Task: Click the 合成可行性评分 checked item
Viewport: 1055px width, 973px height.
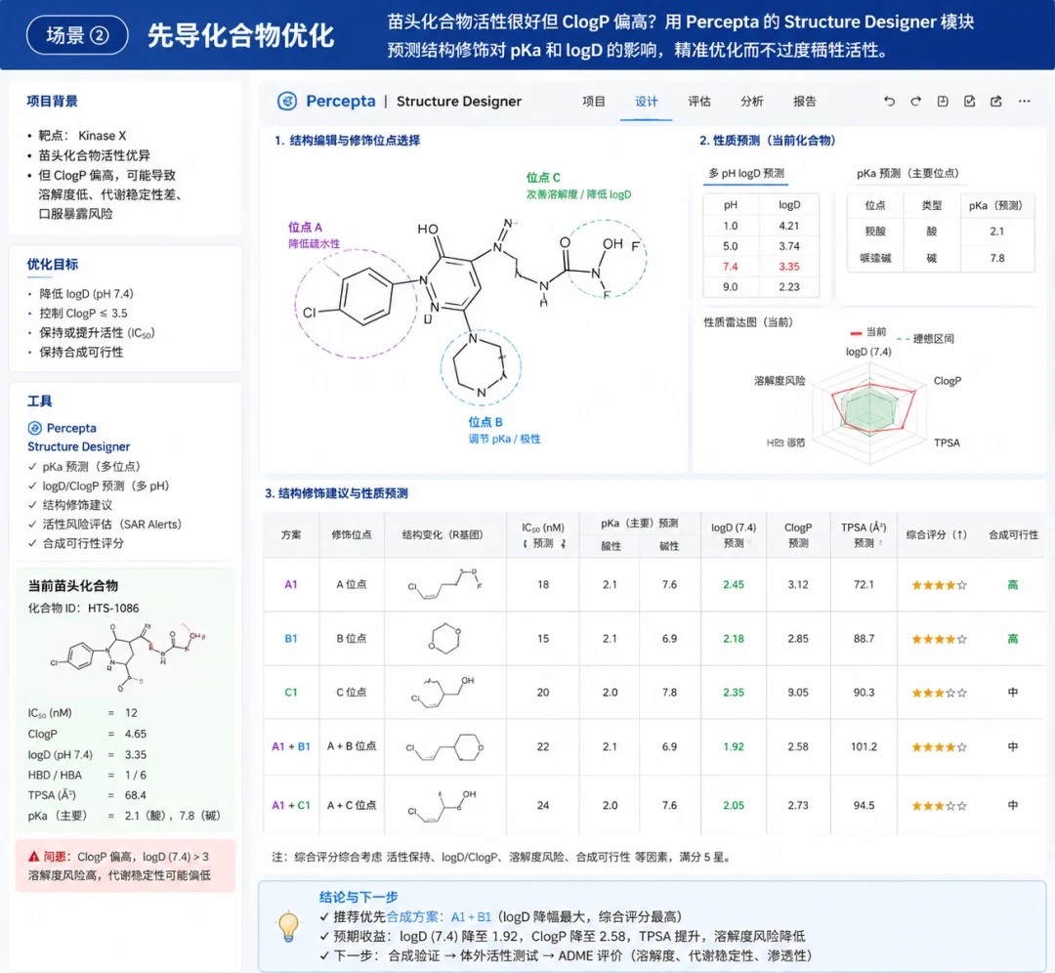Action: (76, 543)
